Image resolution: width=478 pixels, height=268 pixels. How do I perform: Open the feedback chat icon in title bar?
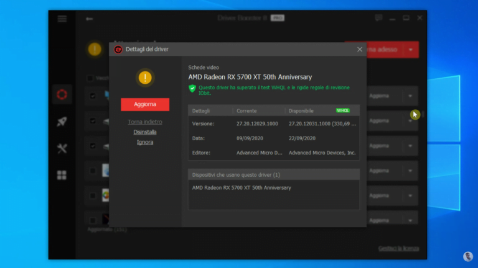point(378,18)
